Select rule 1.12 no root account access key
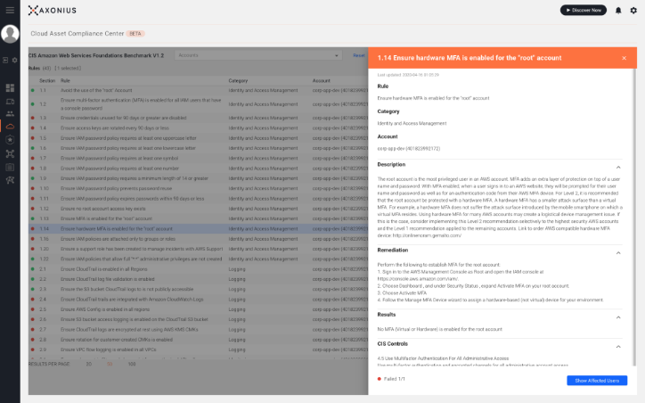This screenshot has height=403, width=645. (199, 209)
